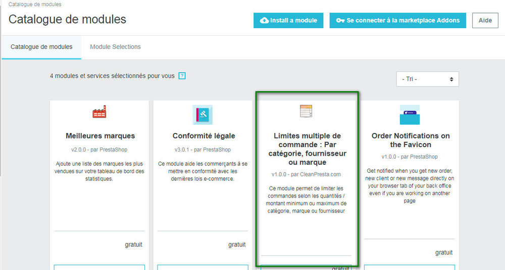Click the Meilleures marques description text
505x270 pixels.
tap(99, 171)
